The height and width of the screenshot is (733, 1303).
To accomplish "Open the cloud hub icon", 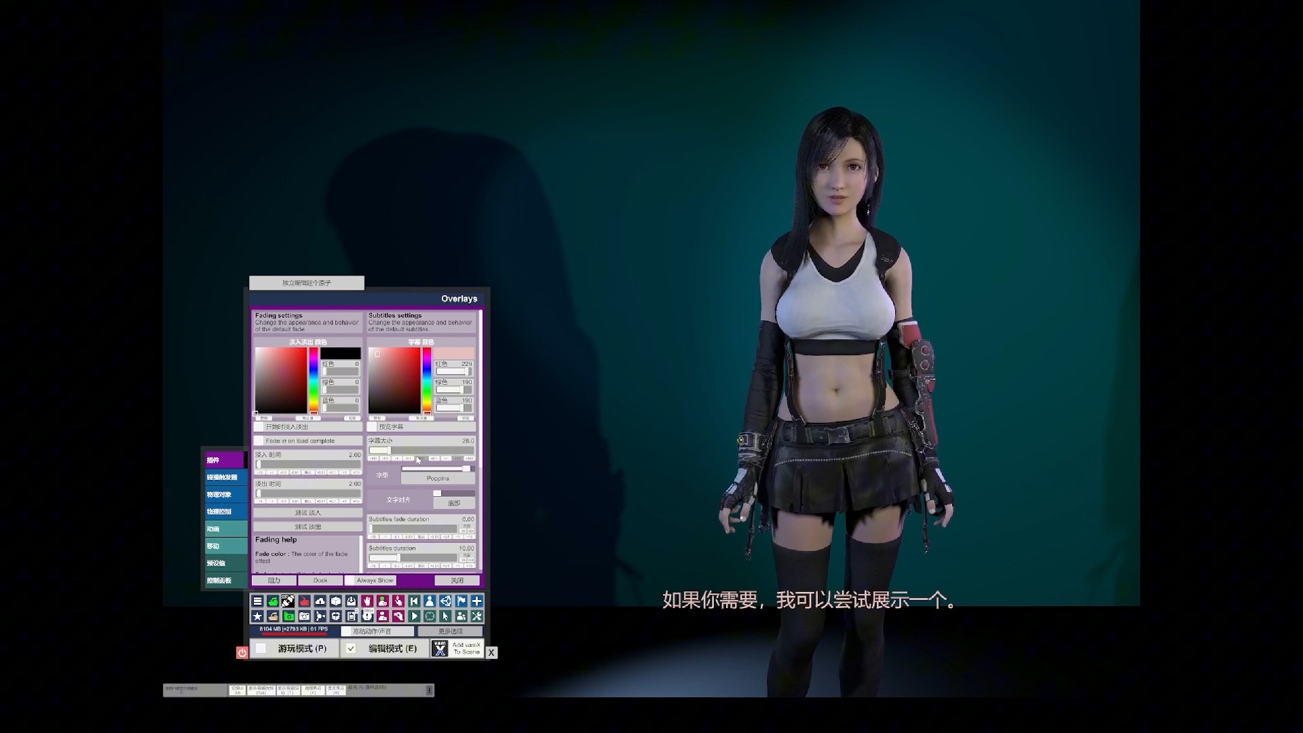I will tap(320, 601).
